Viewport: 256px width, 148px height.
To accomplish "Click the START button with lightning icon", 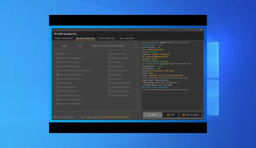I will pos(152,115).
